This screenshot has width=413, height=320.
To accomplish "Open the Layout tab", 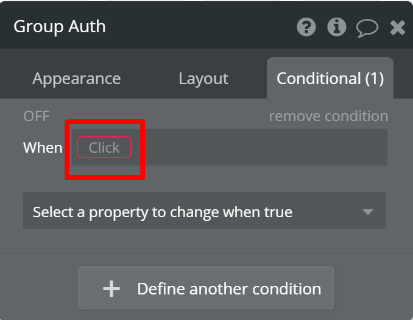I will 203,78.
